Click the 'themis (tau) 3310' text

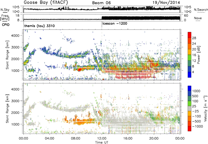click(40, 26)
